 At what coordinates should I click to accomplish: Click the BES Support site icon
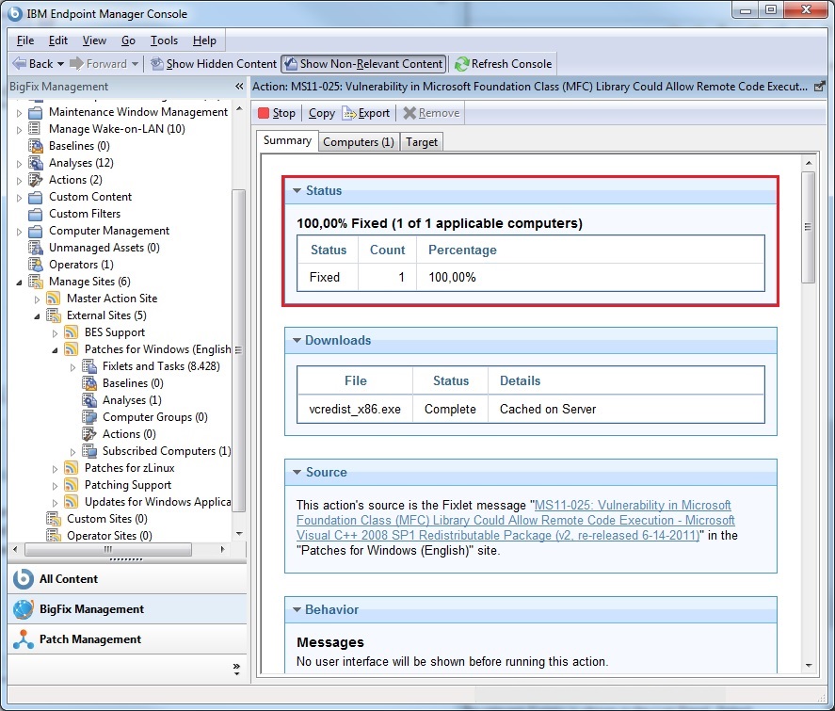pyautogui.click(x=71, y=332)
